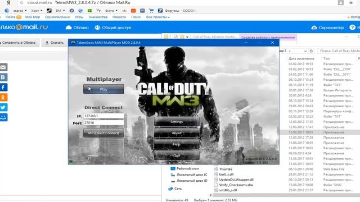Click the Explorer search box (Поиск: Call of Duty)
Viewport: 360px width, 202px height.
339,51
